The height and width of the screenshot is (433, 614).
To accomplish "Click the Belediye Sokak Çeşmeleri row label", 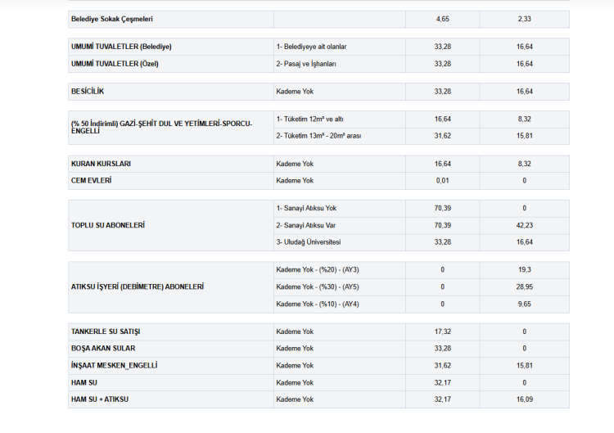I will [111, 19].
